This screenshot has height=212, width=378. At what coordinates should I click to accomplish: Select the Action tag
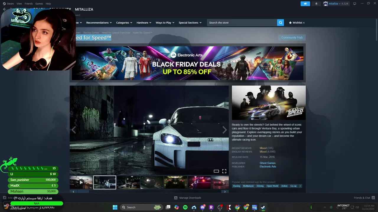284,186
